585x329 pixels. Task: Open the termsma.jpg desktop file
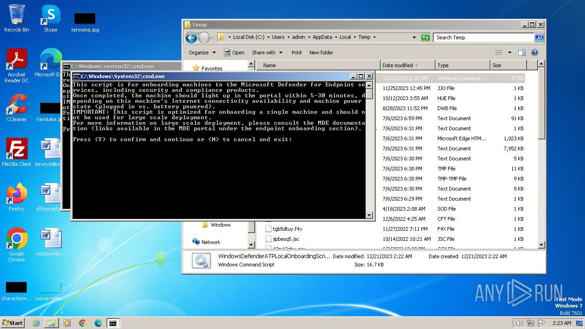point(85,22)
